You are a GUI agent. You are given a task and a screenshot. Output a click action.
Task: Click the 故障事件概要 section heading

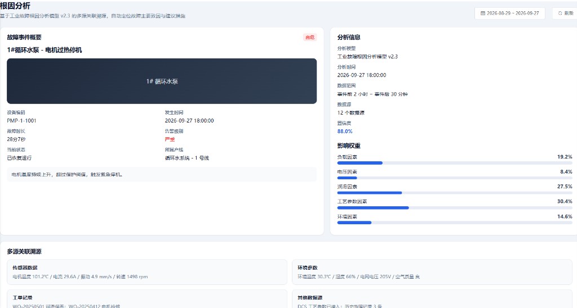point(24,38)
